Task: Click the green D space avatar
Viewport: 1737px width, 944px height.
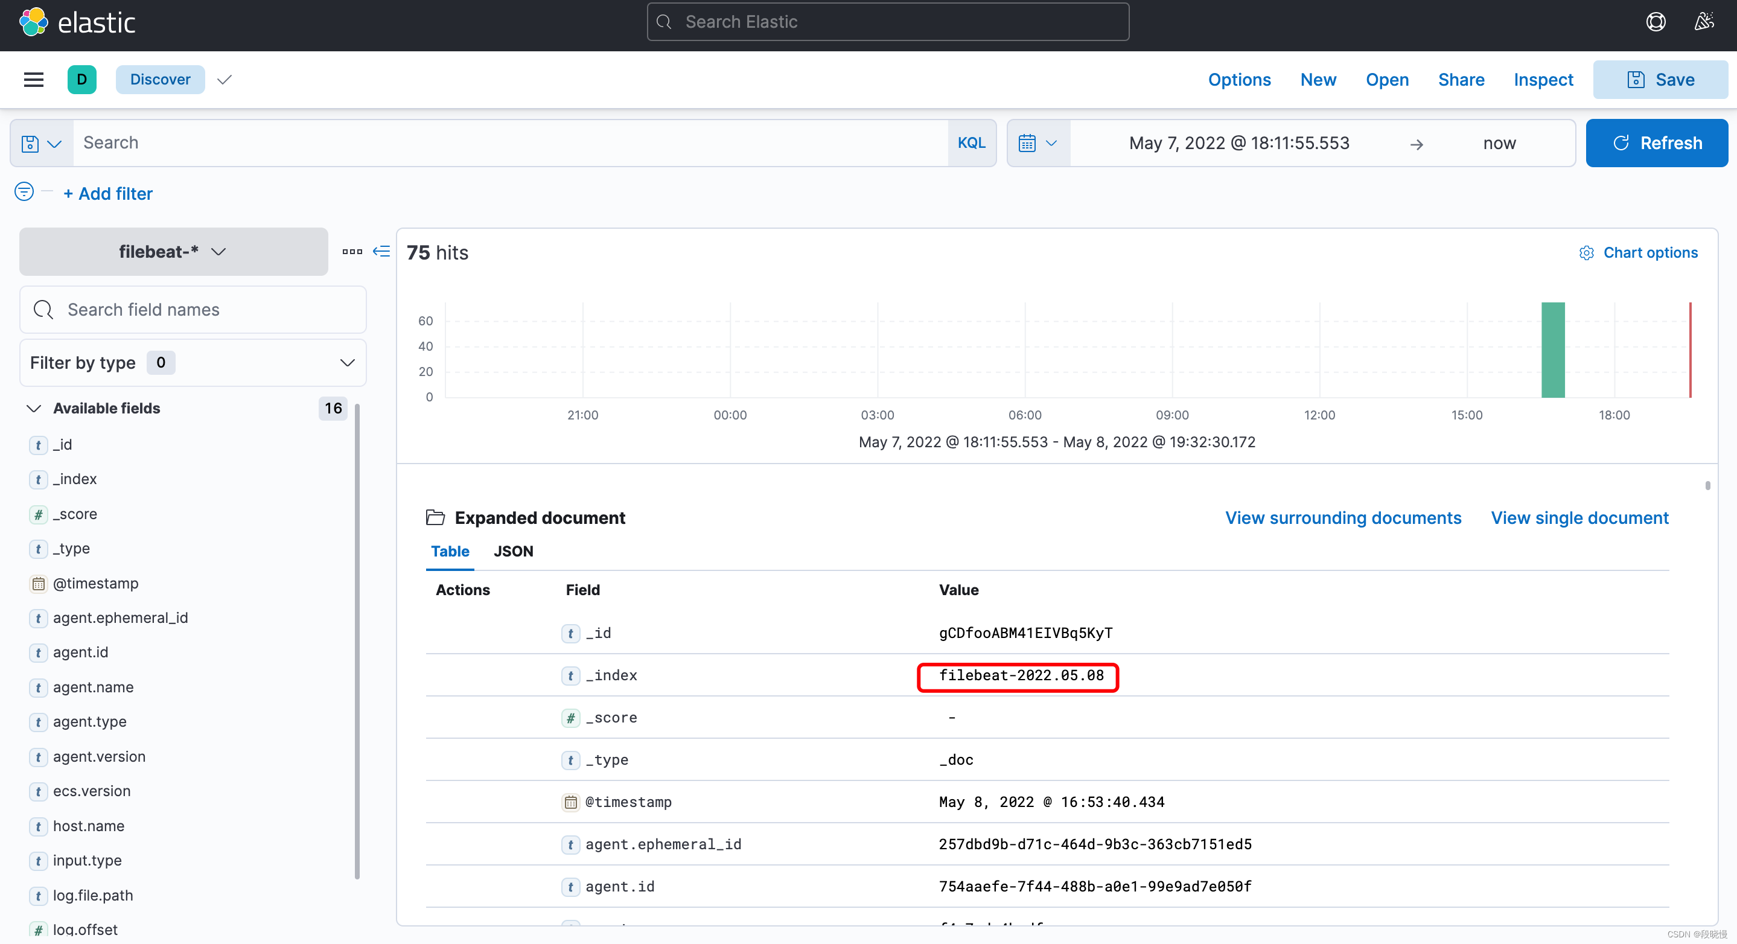Action: [x=81, y=80]
